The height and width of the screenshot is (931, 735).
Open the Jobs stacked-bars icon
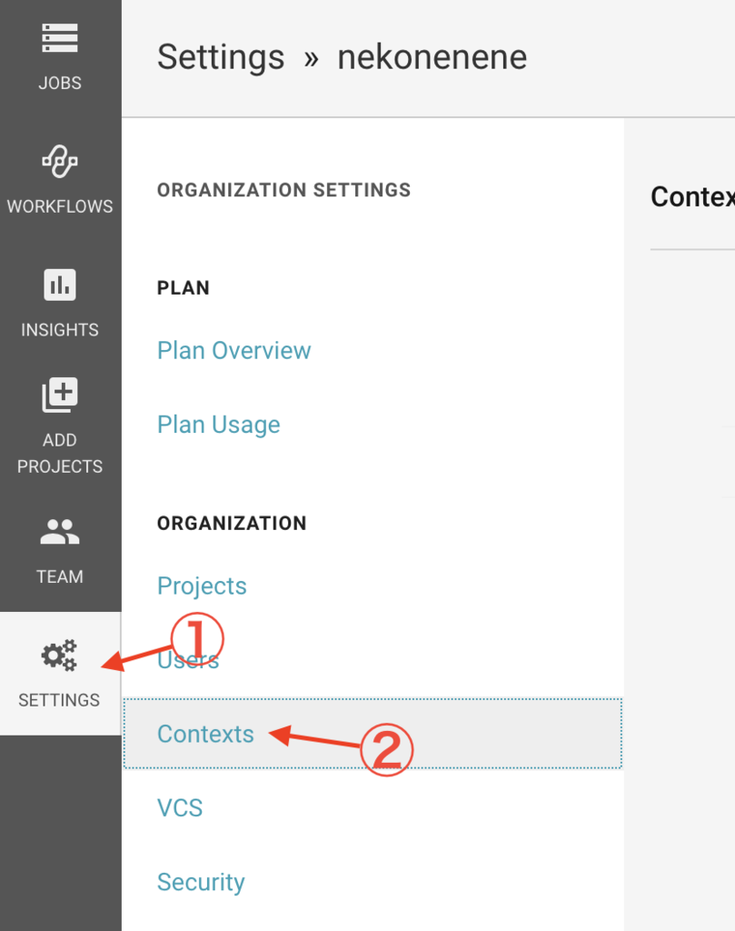point(60,38)
